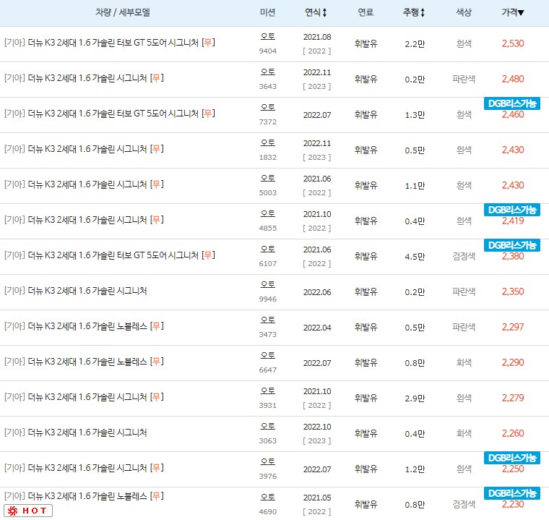Click the 색상 column header

(x=464, y=12)
